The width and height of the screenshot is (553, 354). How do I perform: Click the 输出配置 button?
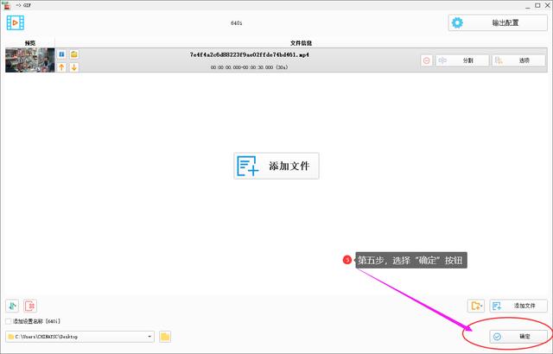(x=497, y=22)
